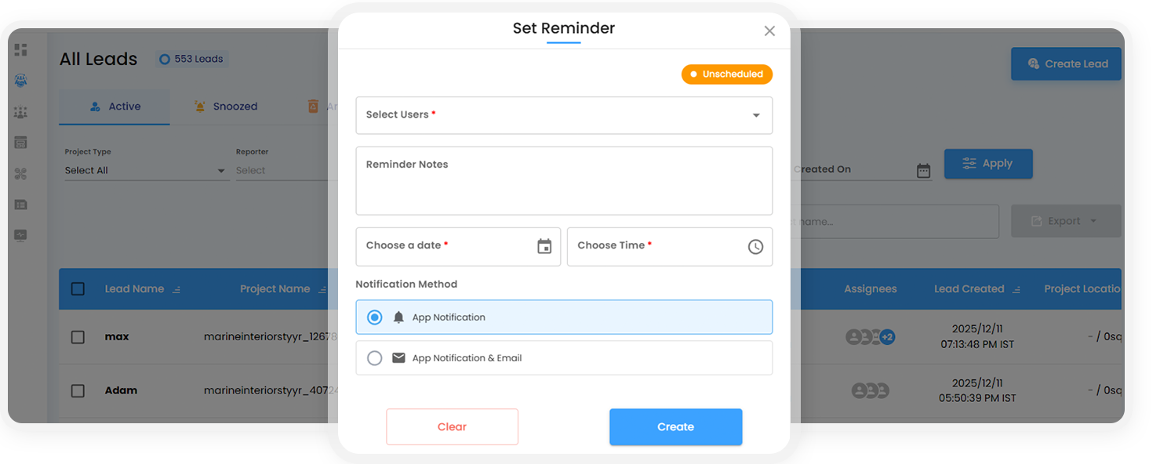Image resolution: width=1171 pixels, height=464 pixels.
Task: Click the Created On calendar icon
Action: tap(923, 170)
